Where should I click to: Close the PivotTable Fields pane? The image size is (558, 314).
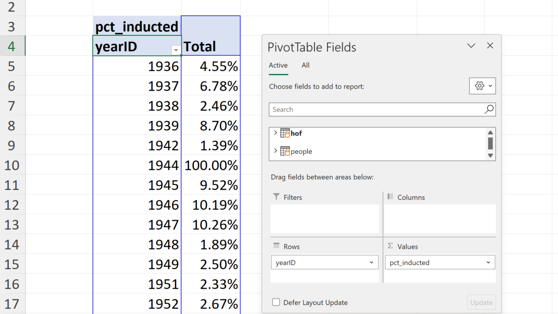490,46
